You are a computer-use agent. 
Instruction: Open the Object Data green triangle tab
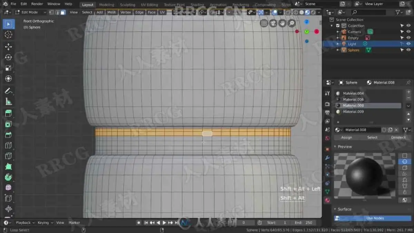tap(327, 192)
